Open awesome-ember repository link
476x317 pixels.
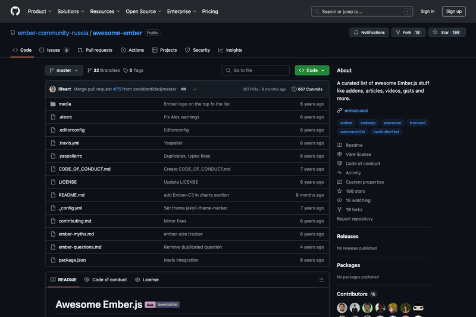[x=117, y=33]
